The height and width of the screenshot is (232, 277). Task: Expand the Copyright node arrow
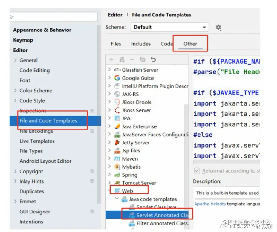point(15,171)
